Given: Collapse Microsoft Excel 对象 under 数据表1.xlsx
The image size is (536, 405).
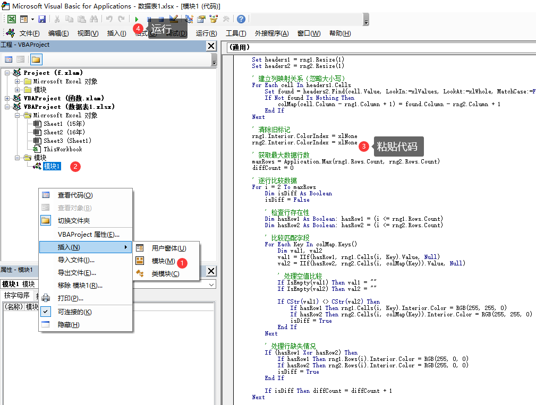Looking at the screenshot, I should click(17, 115).
